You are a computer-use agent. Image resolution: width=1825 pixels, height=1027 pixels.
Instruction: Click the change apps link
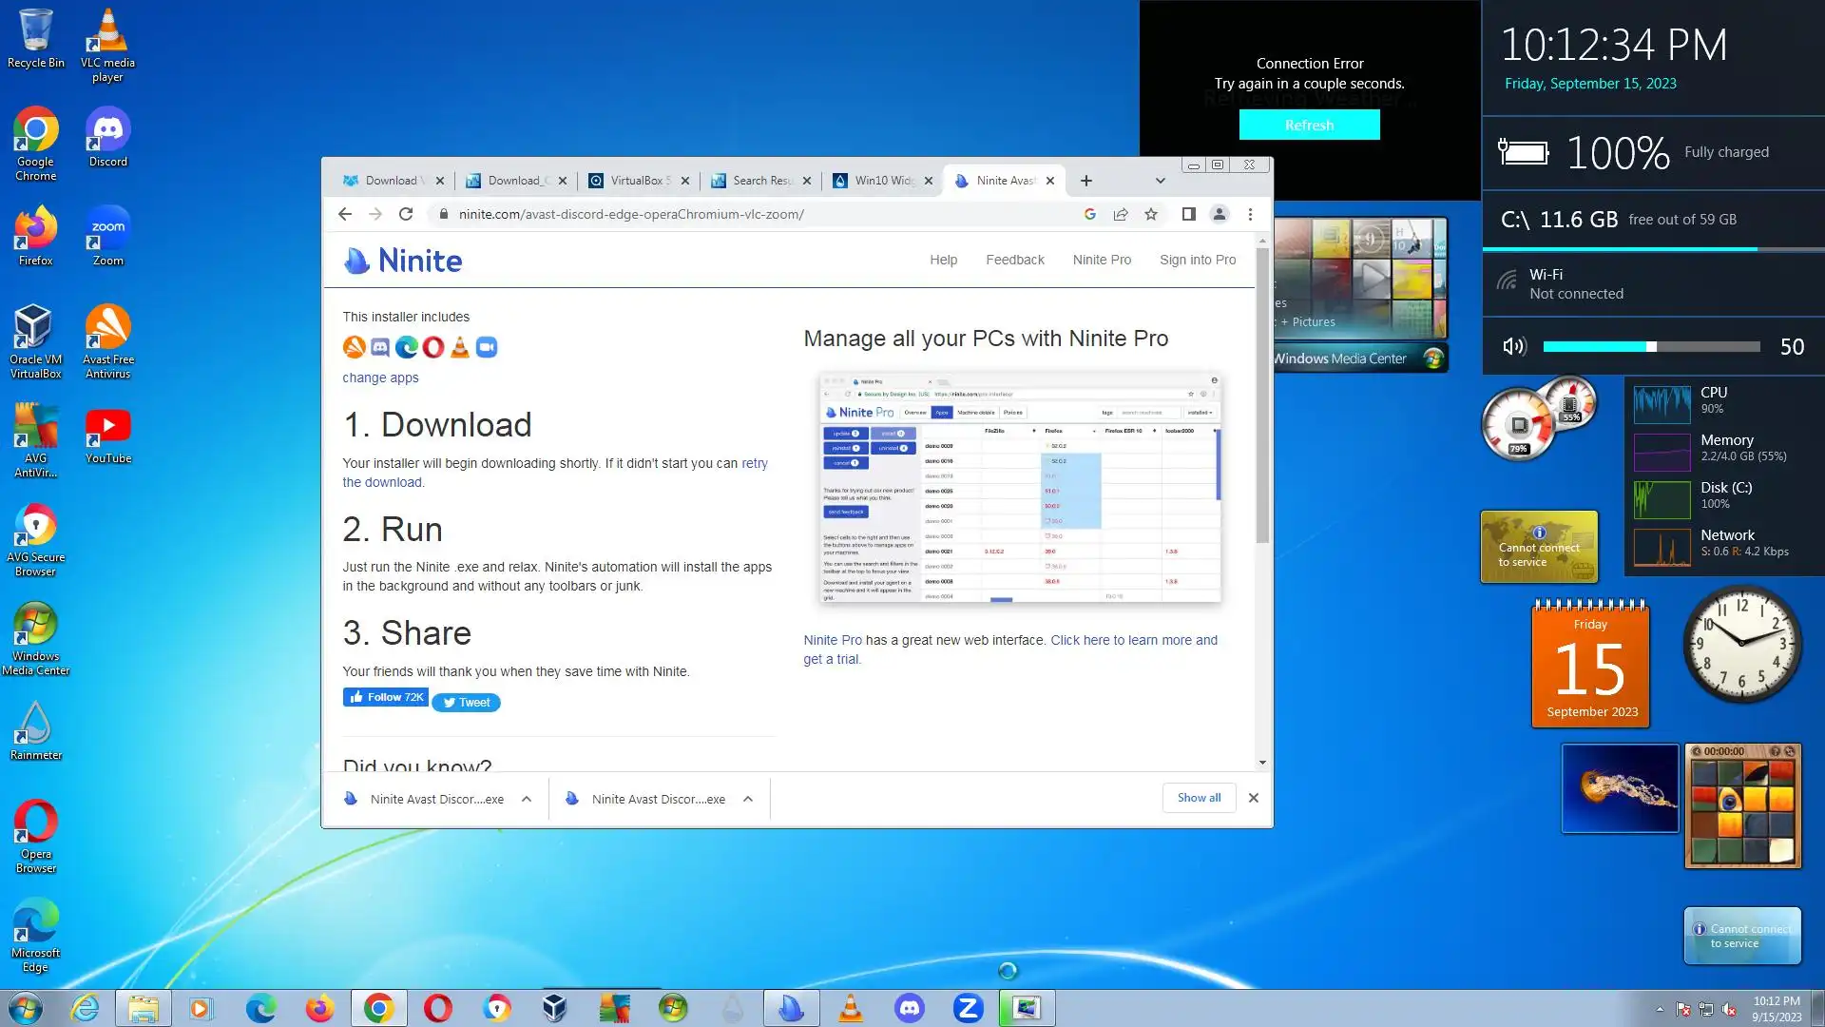(380, 378)
